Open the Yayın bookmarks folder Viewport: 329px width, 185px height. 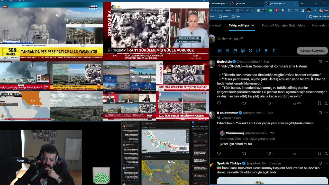pyautogui.click(x=236, y=16)
